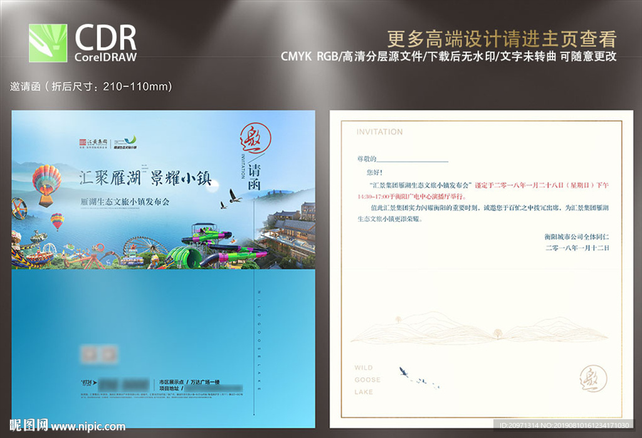Click the "GOOSE" word on inner page
Viewport: 642px width, 438px height.
(367, 380)
